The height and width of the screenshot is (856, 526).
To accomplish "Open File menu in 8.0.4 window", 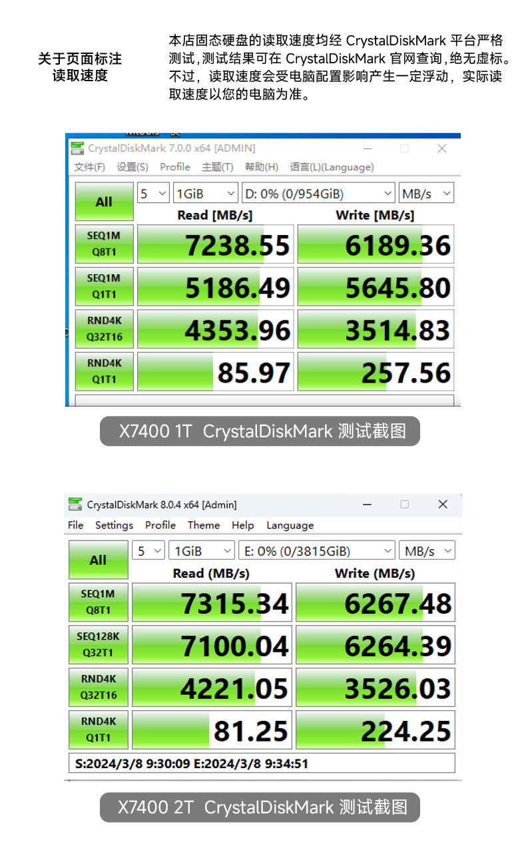I will click(x=76, y=525).
